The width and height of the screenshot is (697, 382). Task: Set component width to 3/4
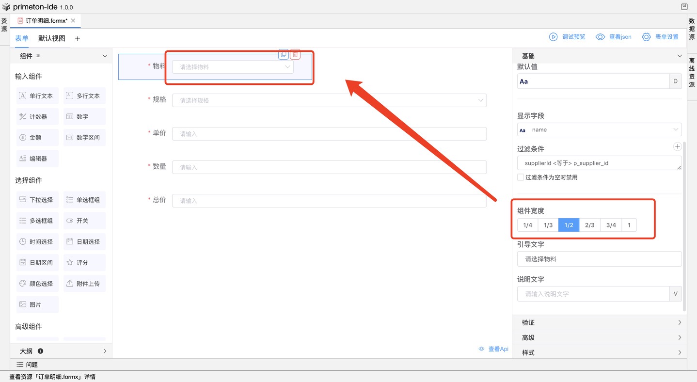pos(611,225)
